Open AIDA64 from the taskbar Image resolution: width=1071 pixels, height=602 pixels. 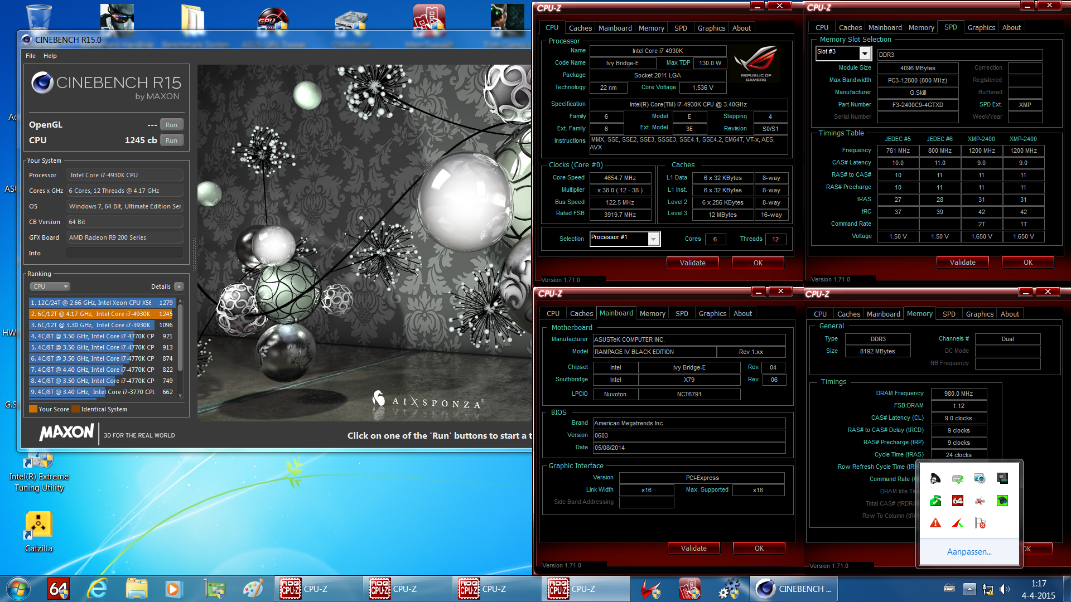pos(59,589)
